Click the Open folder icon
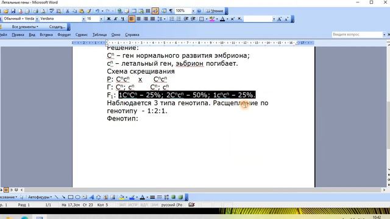 click(6, 11)
